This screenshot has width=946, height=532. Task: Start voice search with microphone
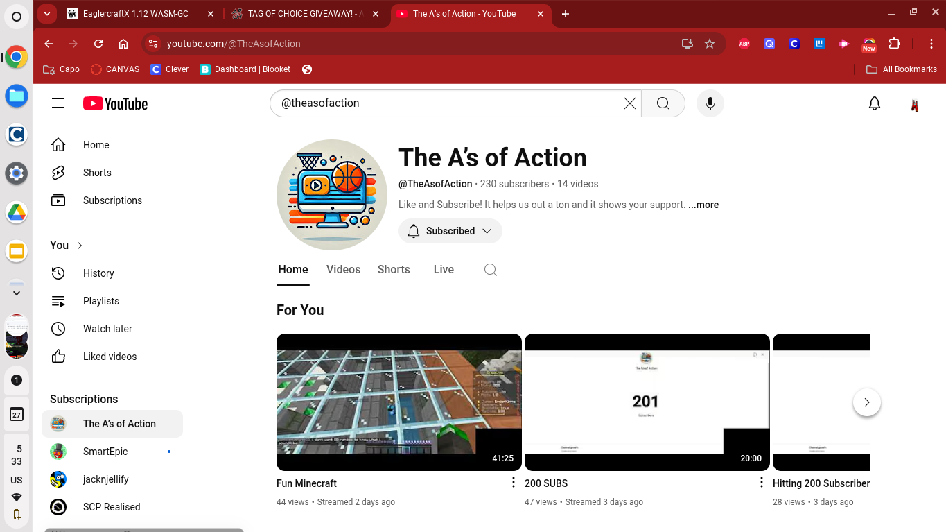pos(710,103)
